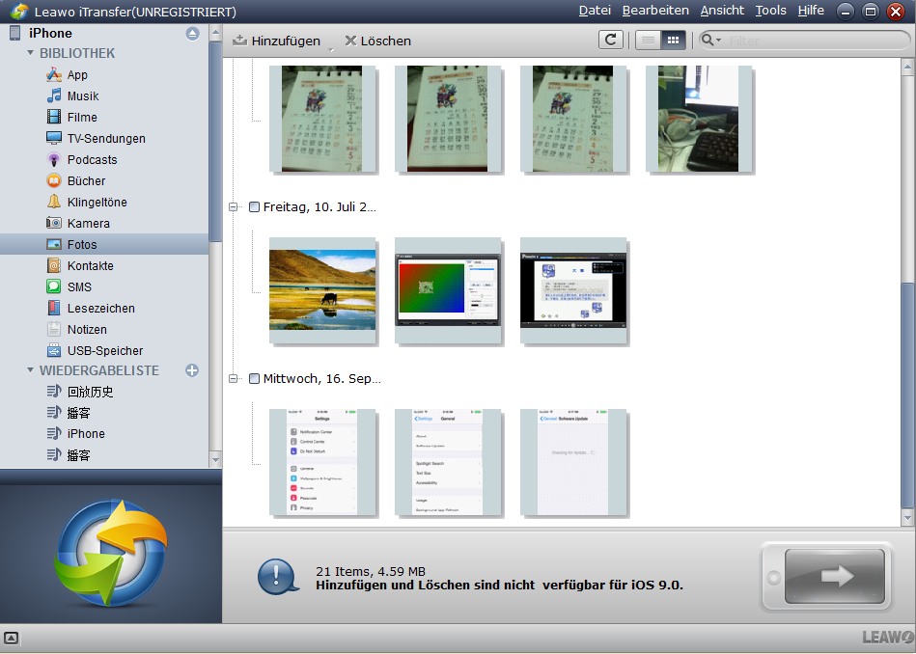Click the refresh icon in toolbar
Image resolution: width=916 pixels, height=654 pixels.
(x=610, y=40)
